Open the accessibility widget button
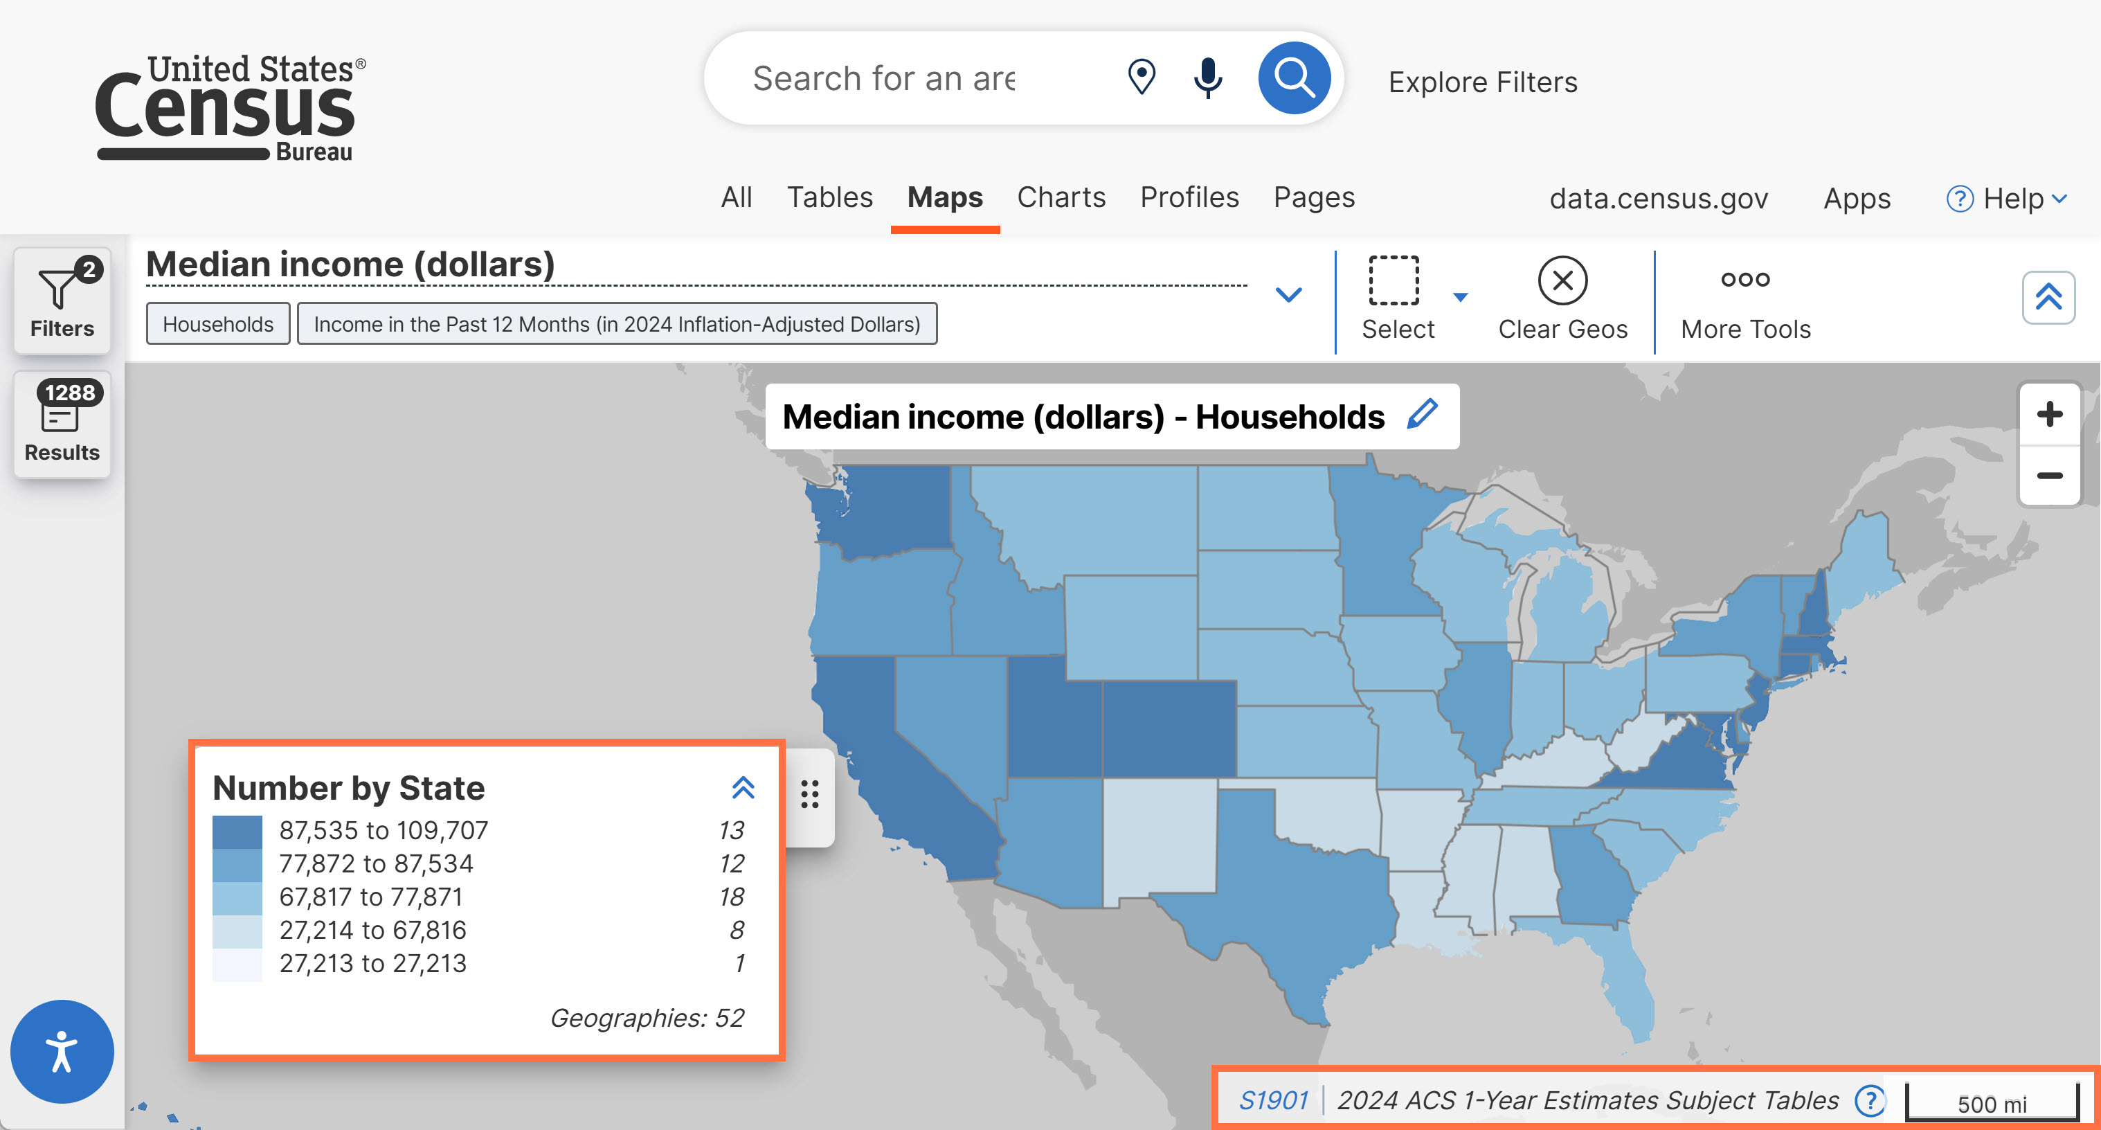Screen dimensions: 2101x1130 coord(61,1051)
